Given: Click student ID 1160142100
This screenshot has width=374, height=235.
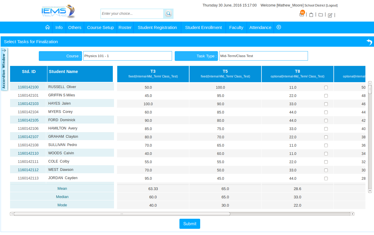Looking at the screenshot, I should click(x=28, y=87).
